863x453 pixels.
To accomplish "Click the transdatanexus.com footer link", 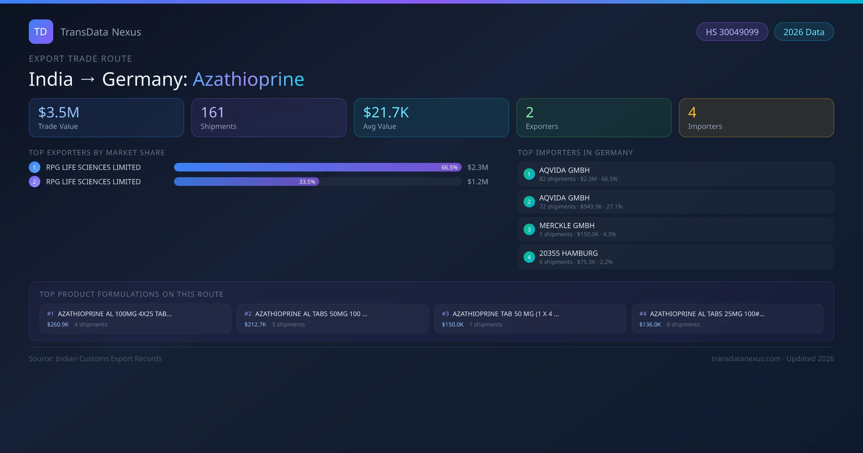I will (x=746, y=358).
